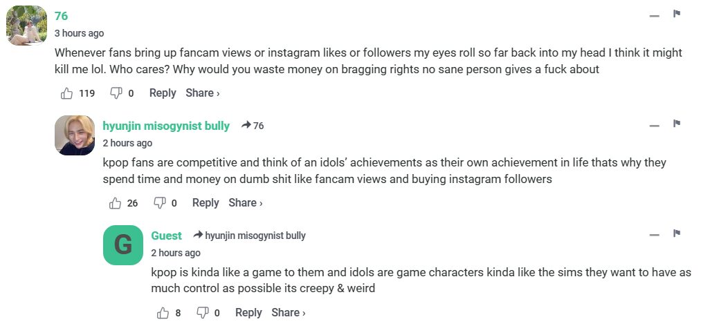Reply to the Guest's comment
The height and width of the screenshot is (326, 701).
coord(248,313)
